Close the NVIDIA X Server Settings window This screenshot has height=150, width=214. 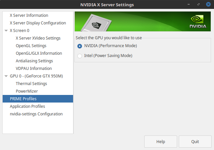tap(208, 5)
